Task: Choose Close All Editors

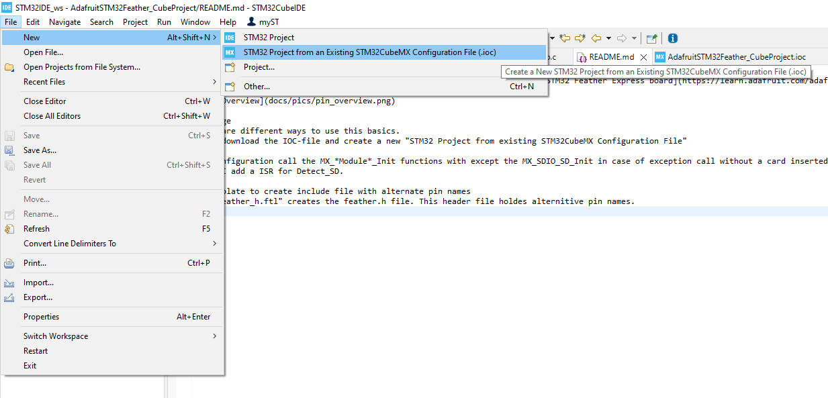Action: [x=111, y=116]
